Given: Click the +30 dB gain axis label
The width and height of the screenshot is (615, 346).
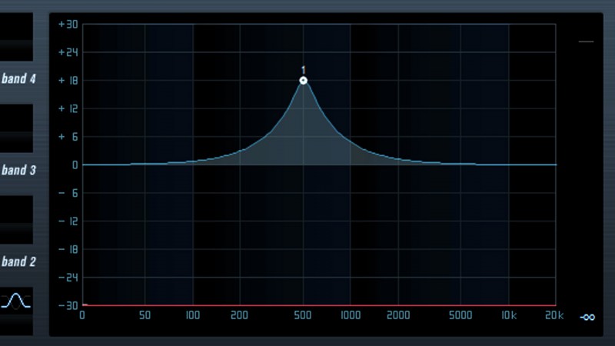Looking at the screenshot, I should [x=68, y=25].
